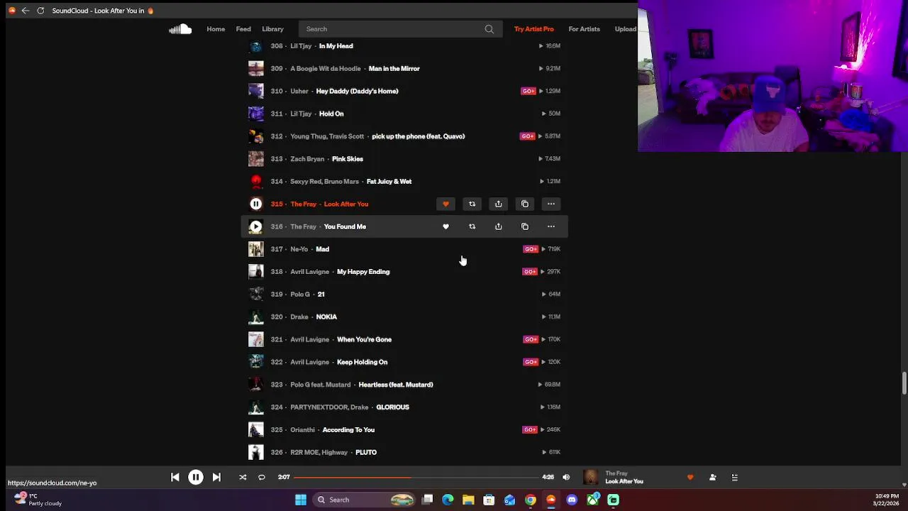
Task: Copy link for Look After You
Action: pyautogui.click(x=525, y=204)
